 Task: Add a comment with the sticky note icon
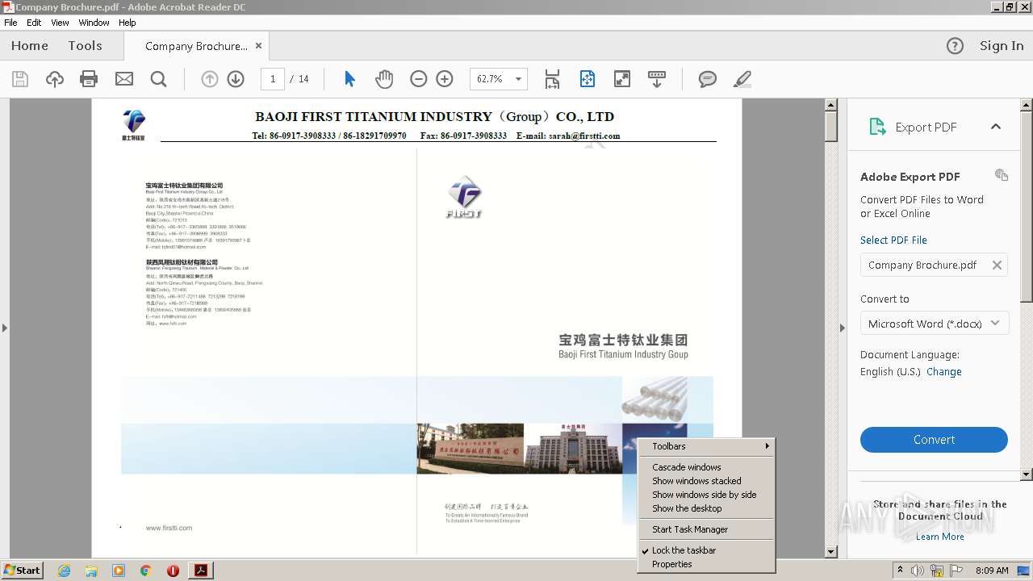[708, 79]
